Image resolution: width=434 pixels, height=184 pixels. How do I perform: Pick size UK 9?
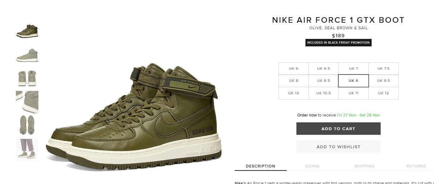pos(354,81)
